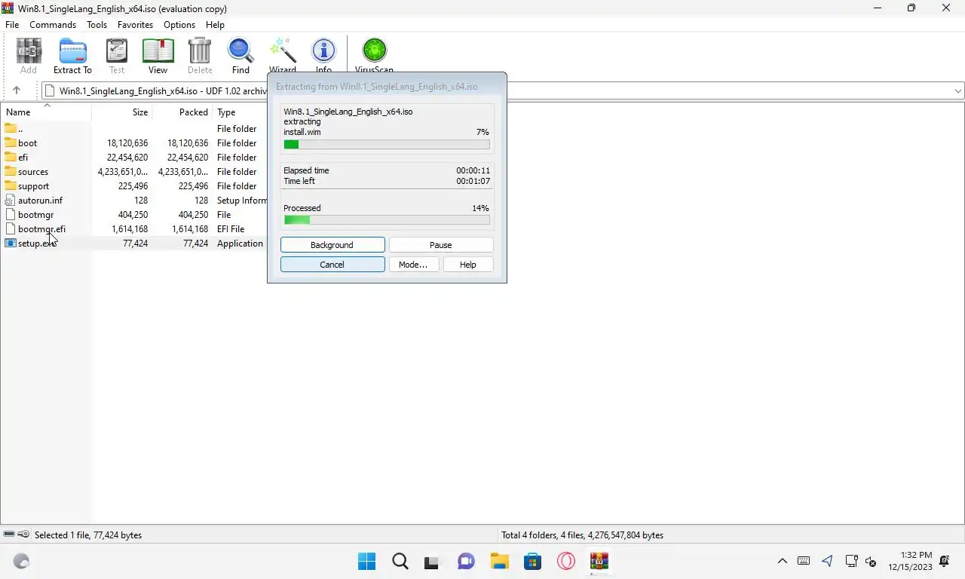Screen dimensions: 965x579
Task: Select the autorun.inf file icon
Action: click(x=11, y=200)
